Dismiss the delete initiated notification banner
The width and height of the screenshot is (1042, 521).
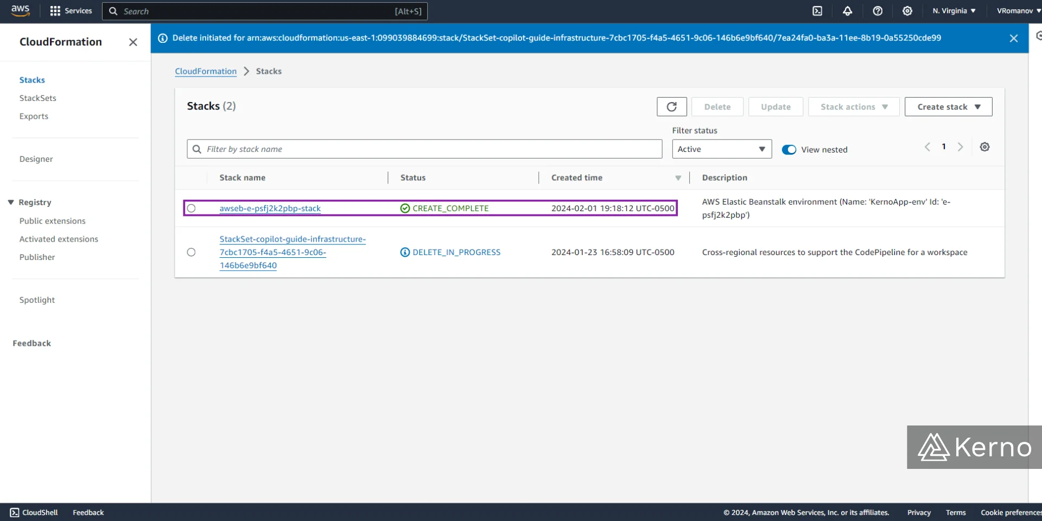point(1014,38)
